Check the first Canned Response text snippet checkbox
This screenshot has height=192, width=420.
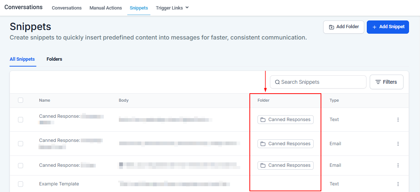[x=21, y=120]
